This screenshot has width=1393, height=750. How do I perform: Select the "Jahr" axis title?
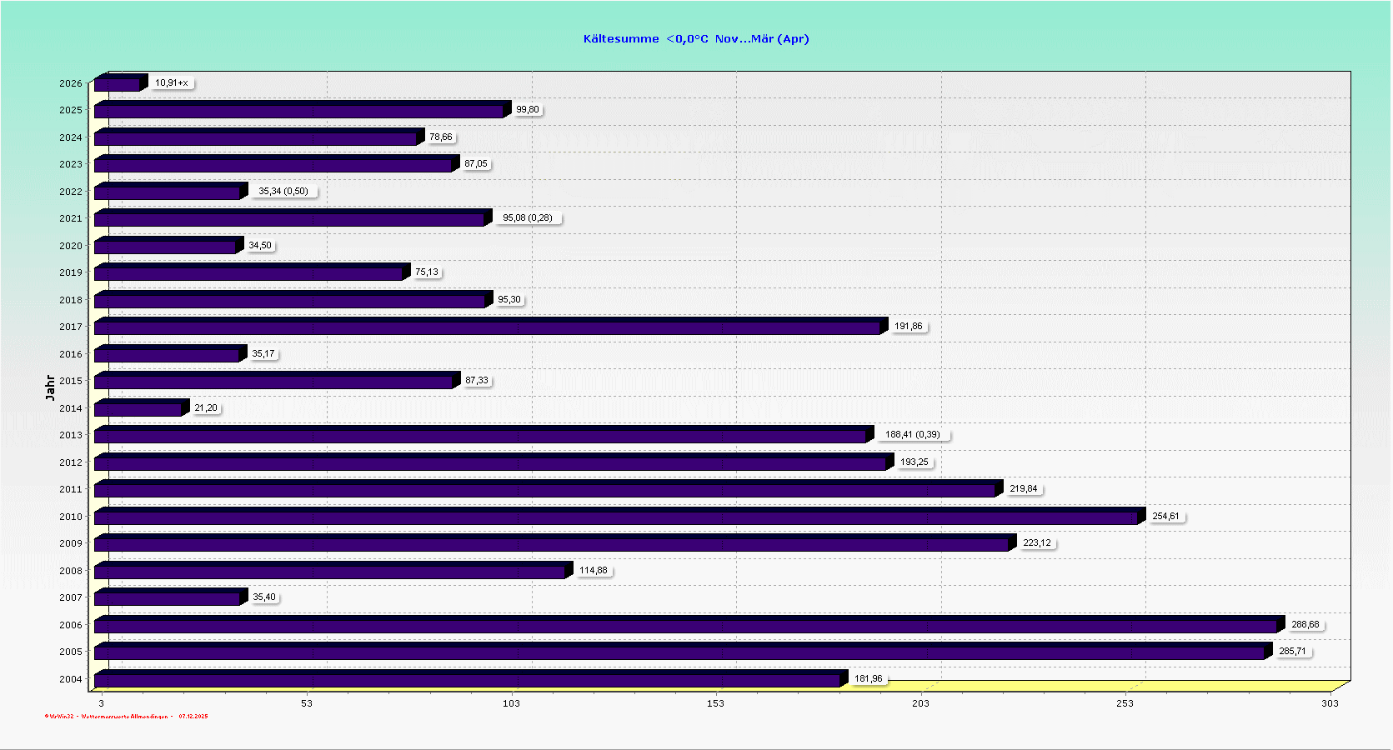pyautogui.click(x=50, y=387)
